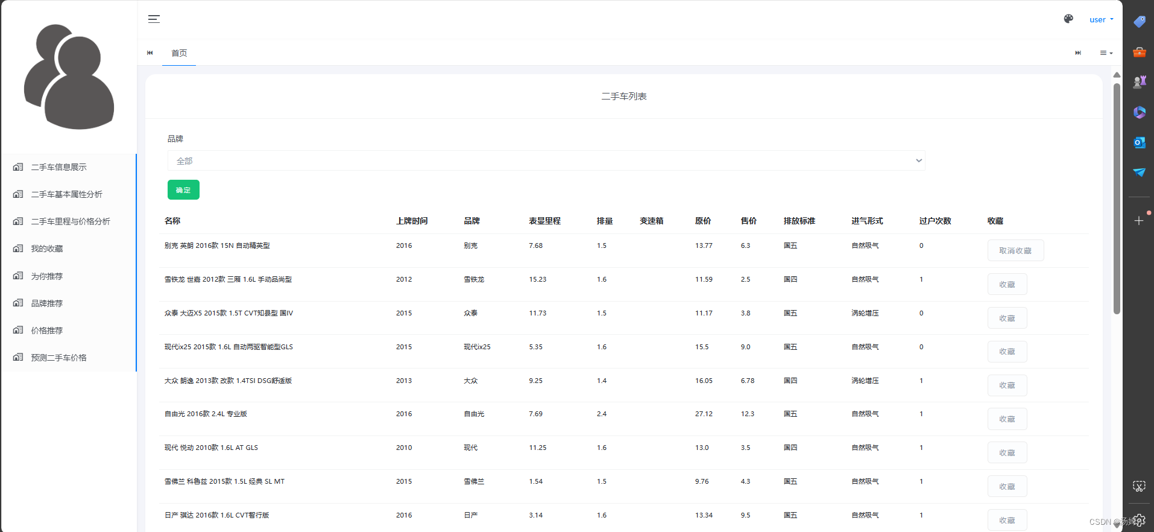Open the paper plane send icon in sidebar
Image resolution: width=1154 pixels, height=532 pixels.
pyautogui.click(x=1139, y=173)
